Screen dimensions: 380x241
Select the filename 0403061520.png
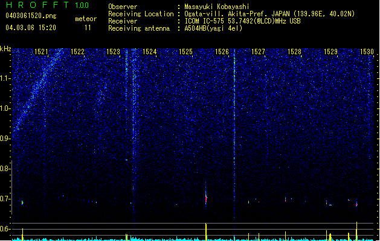[31, 16]
